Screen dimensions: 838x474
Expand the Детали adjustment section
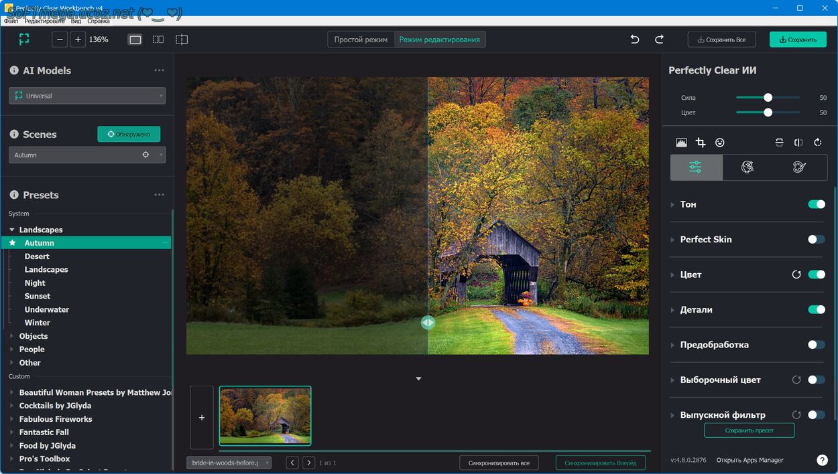(696, 309)
